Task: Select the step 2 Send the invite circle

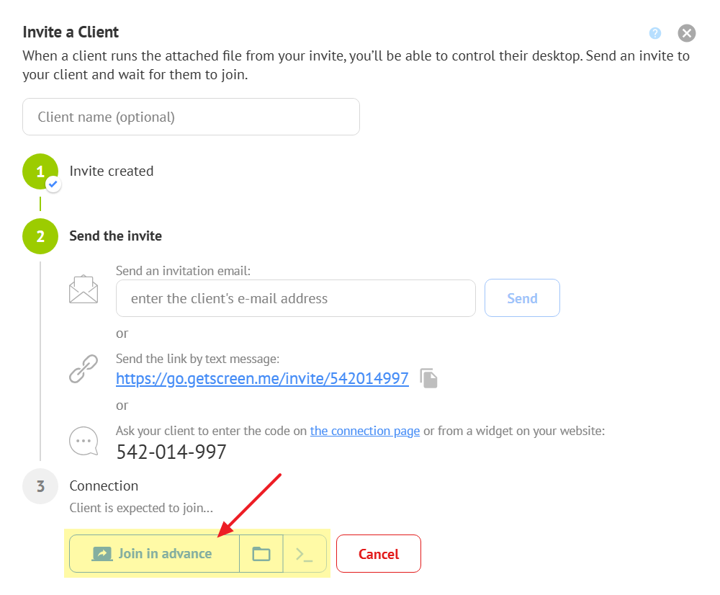Action: click(40, 236)
